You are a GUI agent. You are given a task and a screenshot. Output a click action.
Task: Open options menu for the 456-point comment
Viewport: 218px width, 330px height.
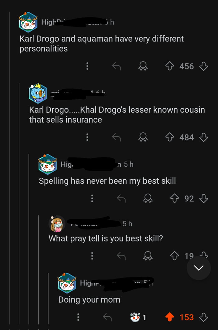click(87, 66)
